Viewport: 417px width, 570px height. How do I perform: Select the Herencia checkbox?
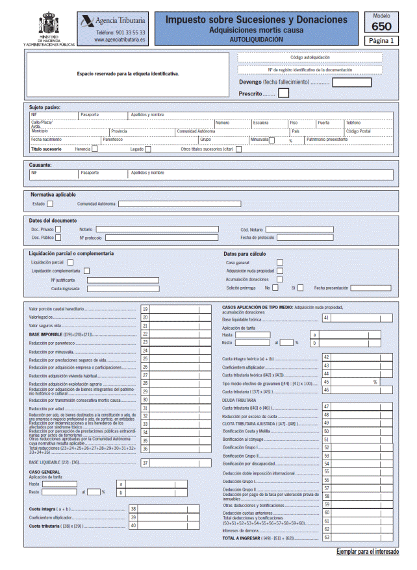pyautogui.click(x=95, y=149)
